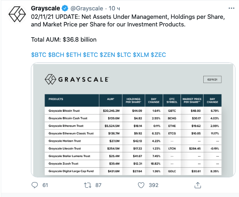The width and height of the screenshot is (239, 197).
Task: Open the $ZEC cashtag
Action: pyautogui.click(x=158, y=55)
